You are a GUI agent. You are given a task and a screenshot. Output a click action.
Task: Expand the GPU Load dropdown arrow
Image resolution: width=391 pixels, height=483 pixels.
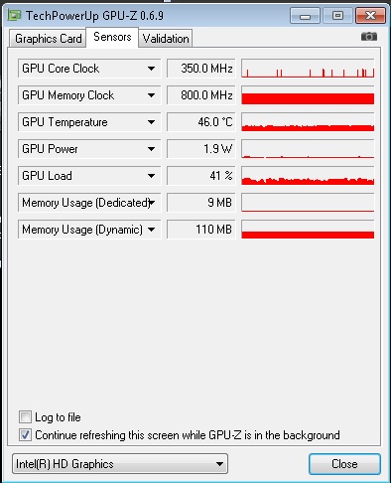click(x=151, y=176)
